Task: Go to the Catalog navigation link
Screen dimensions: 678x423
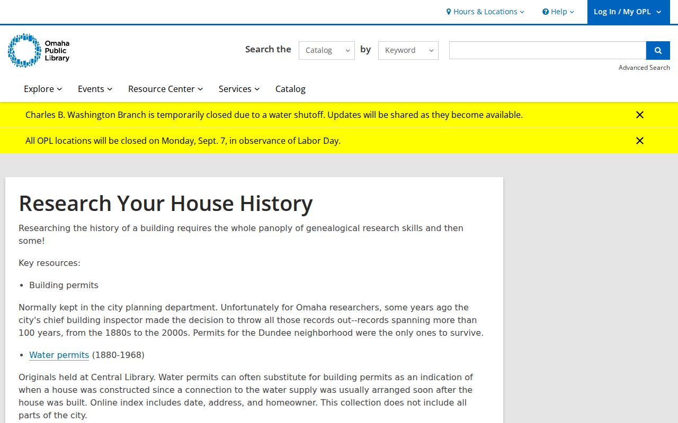Action: pos(290,89)
